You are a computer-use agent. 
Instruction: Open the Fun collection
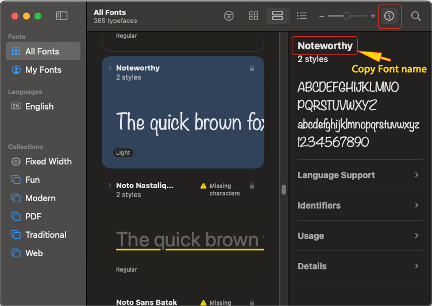(43, 179)
